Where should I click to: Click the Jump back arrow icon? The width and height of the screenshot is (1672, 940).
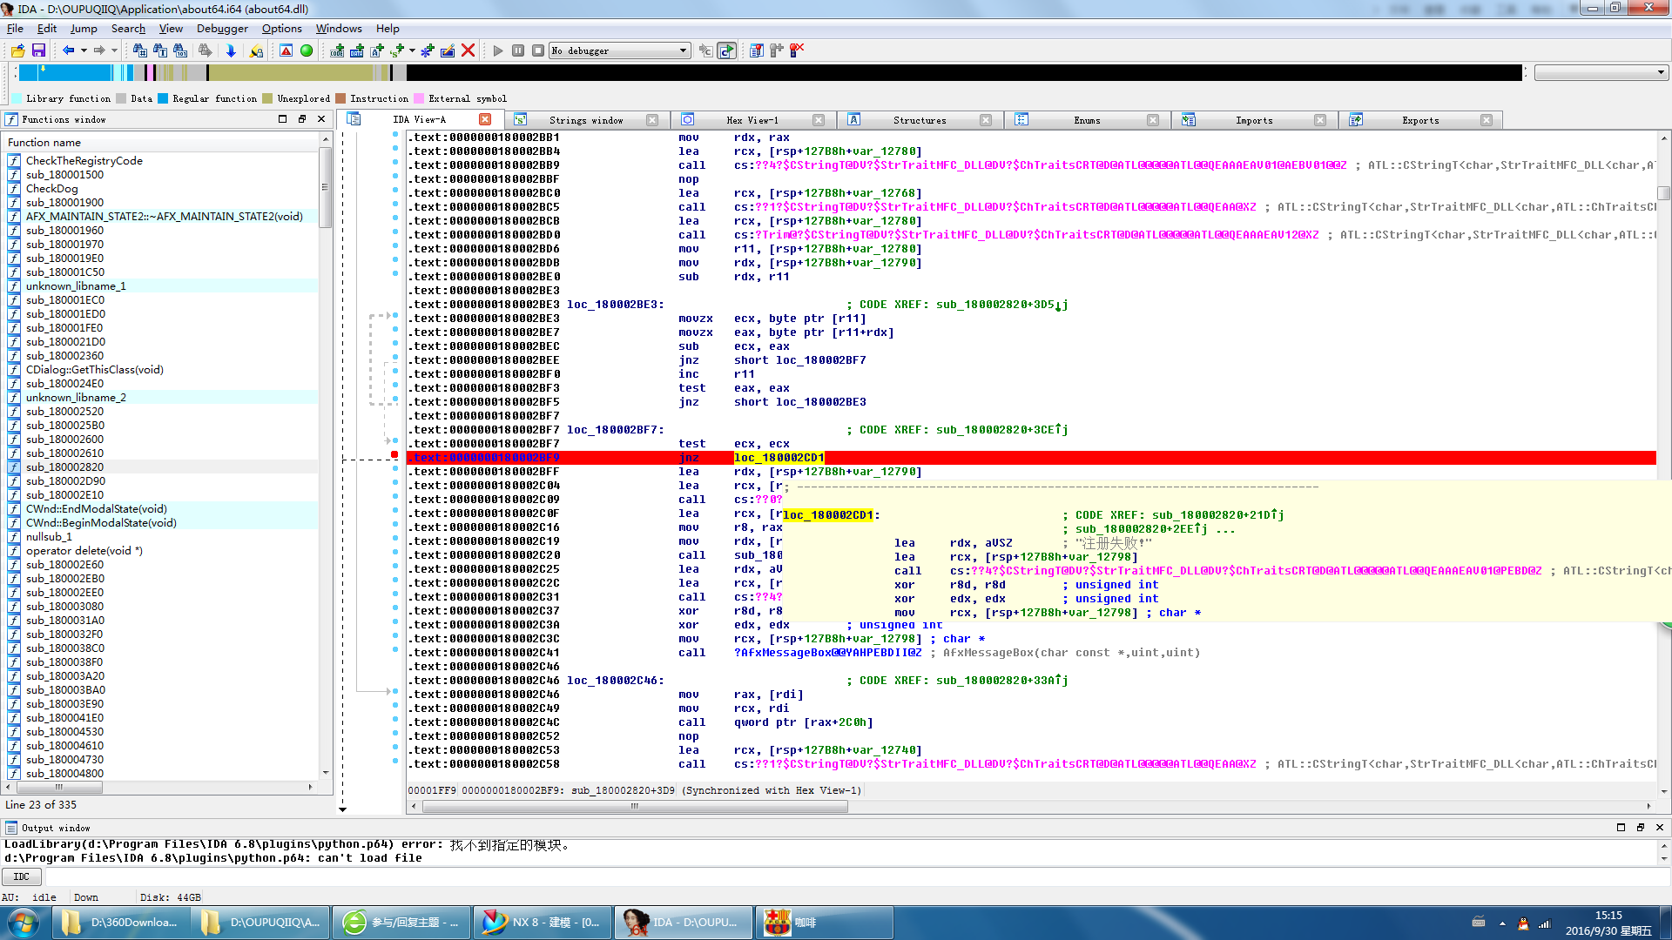(68, 50)
